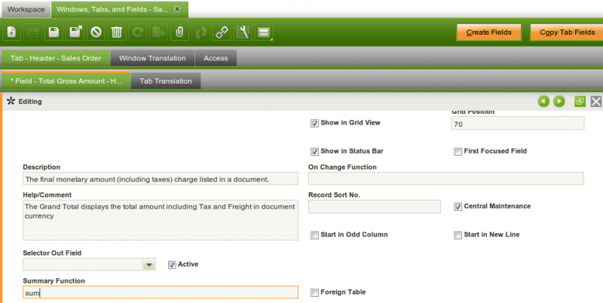Click the Summary Function input field
The height and width of the screenshot is (303, 603).
click(x=160, y=293)
